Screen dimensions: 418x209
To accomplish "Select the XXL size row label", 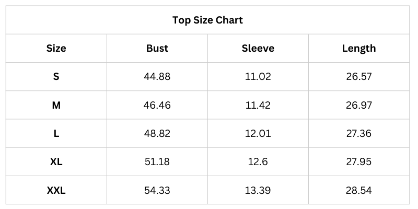I will [56, 190].
